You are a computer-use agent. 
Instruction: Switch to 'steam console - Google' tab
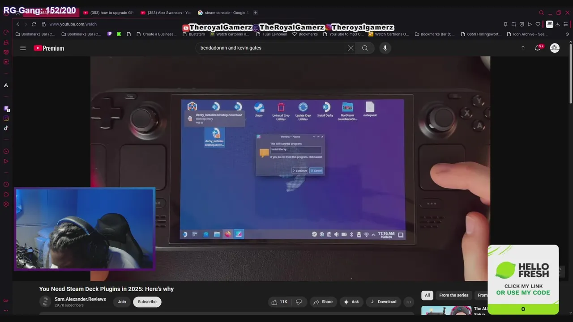pyautogui.click(x=222, y=13)
